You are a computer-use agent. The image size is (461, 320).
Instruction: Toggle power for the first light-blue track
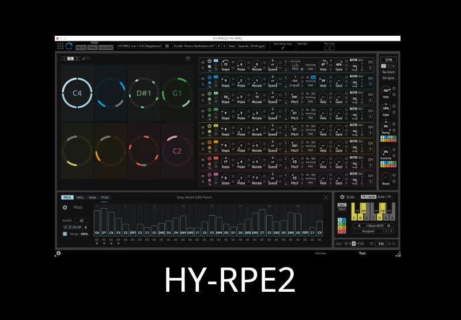coord(209,61)
